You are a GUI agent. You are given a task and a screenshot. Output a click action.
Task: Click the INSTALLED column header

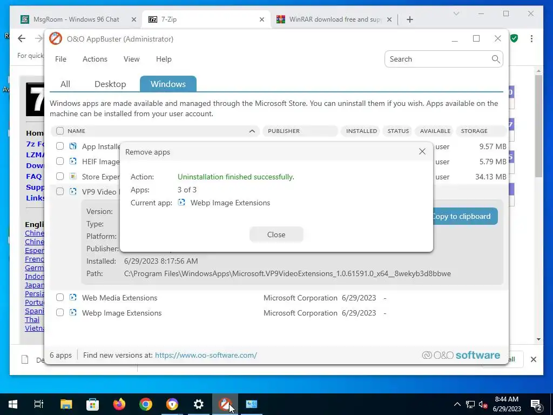point(361,131)
